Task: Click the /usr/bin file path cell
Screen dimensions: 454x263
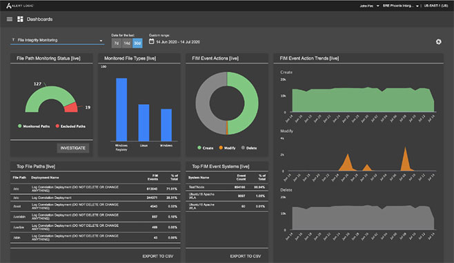Action: click(x=19, y=227)
